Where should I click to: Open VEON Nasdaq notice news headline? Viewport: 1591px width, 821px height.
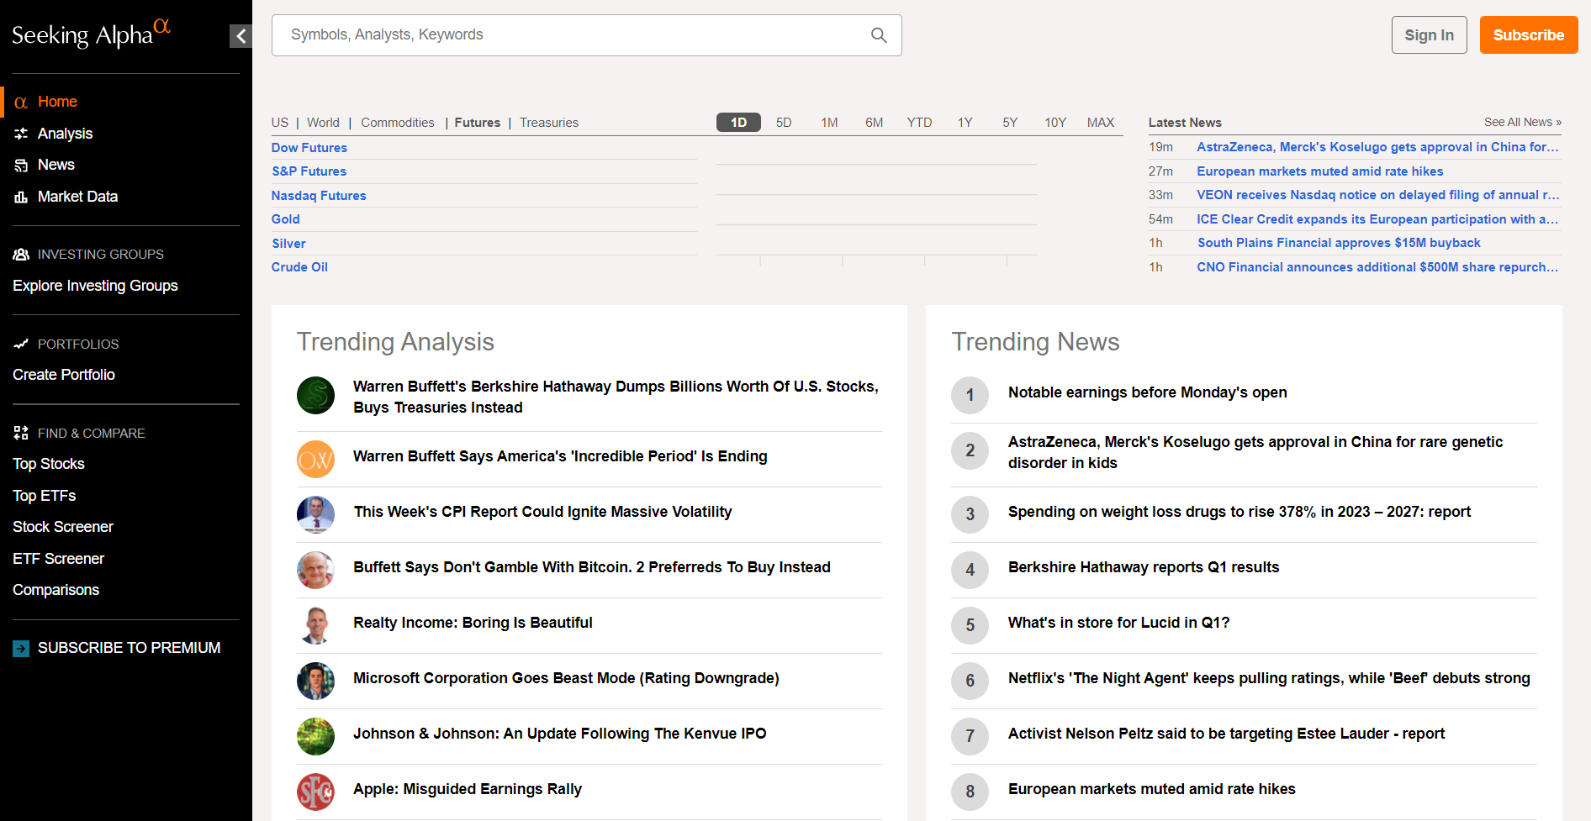[x=1378, y=195]
